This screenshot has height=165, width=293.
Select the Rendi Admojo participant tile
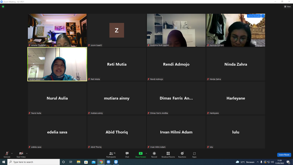click(176, 64)
